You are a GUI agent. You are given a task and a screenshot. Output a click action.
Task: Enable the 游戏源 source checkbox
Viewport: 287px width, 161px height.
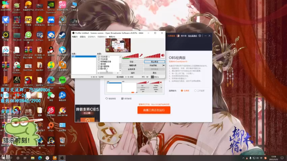coord(99,64)
